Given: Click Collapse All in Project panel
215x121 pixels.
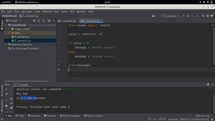Looking at the screenshot, I should coord(43,21).
